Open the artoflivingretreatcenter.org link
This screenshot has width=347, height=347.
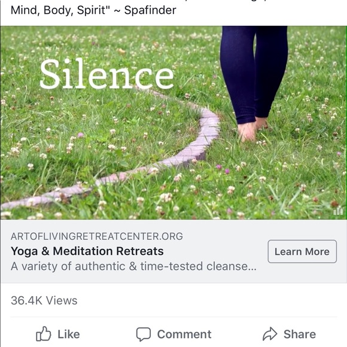click(x=97, y=236)
